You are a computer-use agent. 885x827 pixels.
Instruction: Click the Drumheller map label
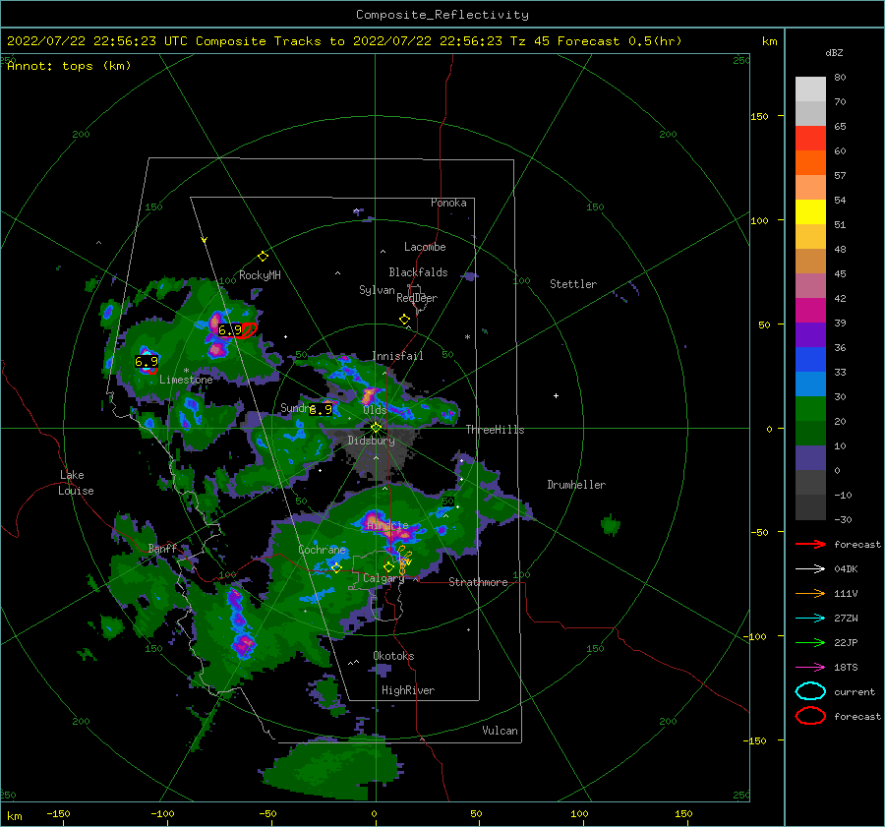click(x=576, y=485)
